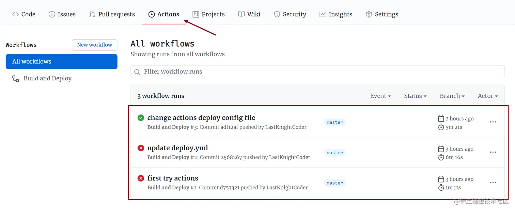The image size is (515, 211).
Task: Expand the Event filter dropdown
Action: point(380,96)
